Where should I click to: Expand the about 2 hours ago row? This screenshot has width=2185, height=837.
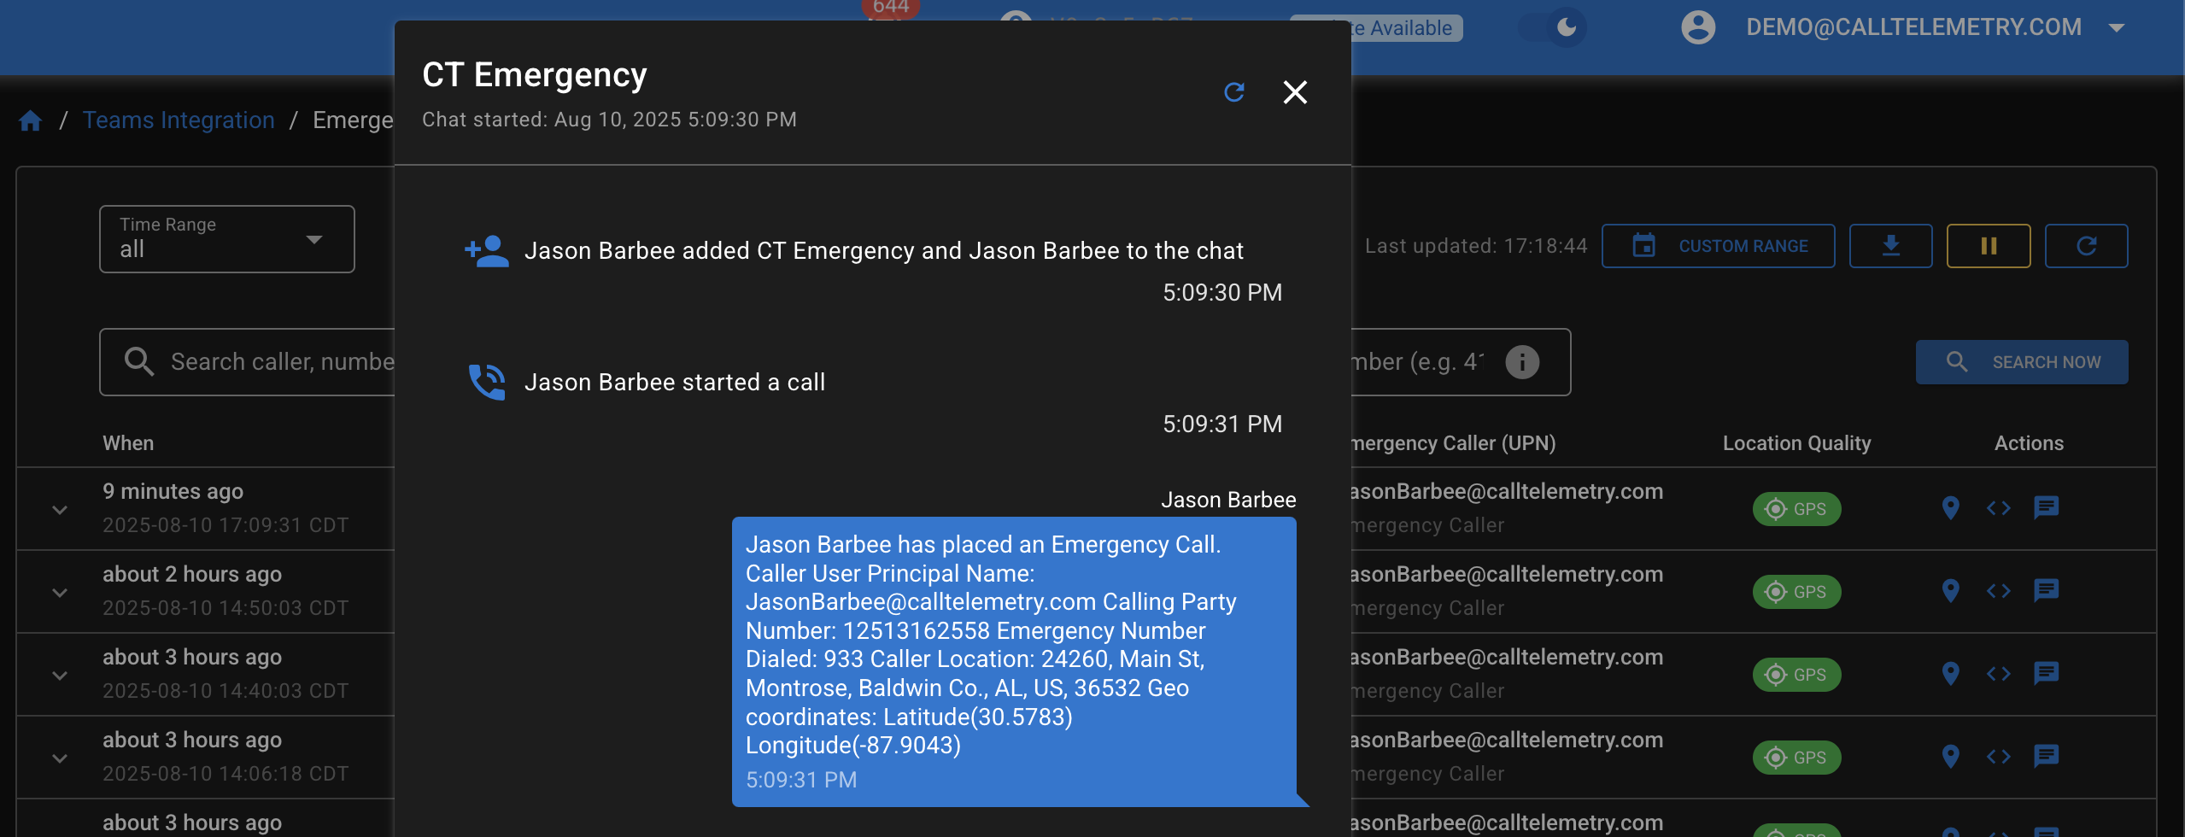pyautogui.click(x=60, y=593)
